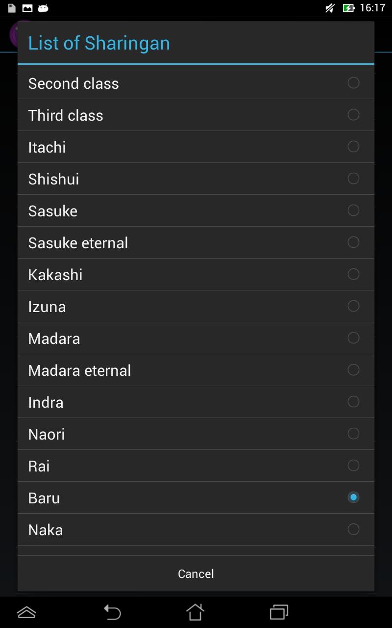This screenshot has width=392, height=628.
Task: Pick the Shishui list entry
Action: [54, 179]
